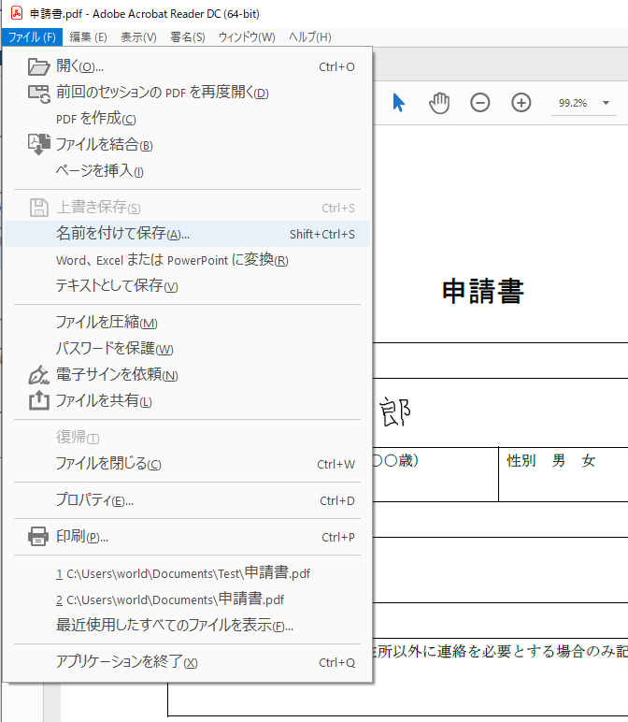Open the ファイル(F) menu
The height and width of the screenshot is (722, 628).
click(32, 36)
